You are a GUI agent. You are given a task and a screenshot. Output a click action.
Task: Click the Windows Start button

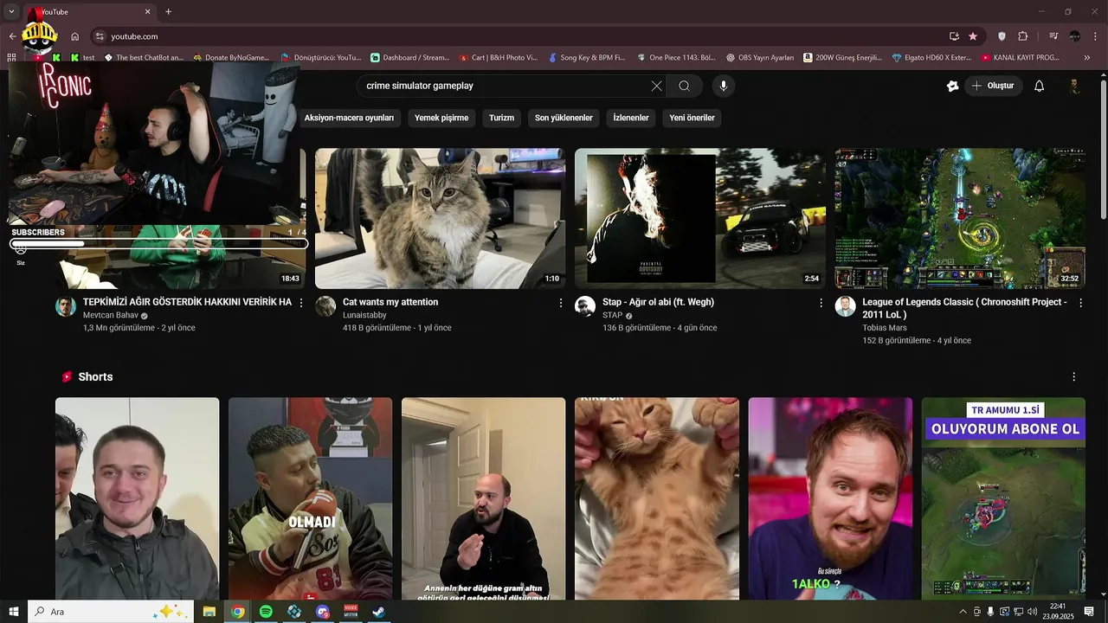[14, 612]
